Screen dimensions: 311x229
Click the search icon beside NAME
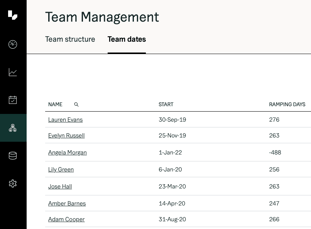click(x=76, y=105)
